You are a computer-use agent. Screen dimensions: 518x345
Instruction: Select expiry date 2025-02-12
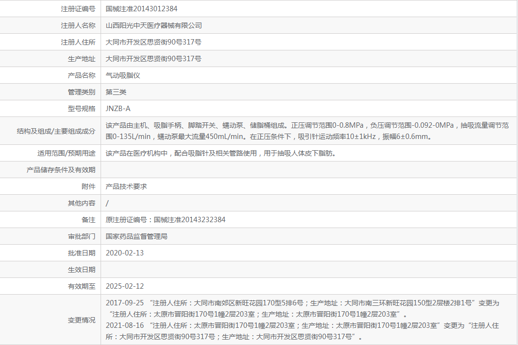pos(125,286)
